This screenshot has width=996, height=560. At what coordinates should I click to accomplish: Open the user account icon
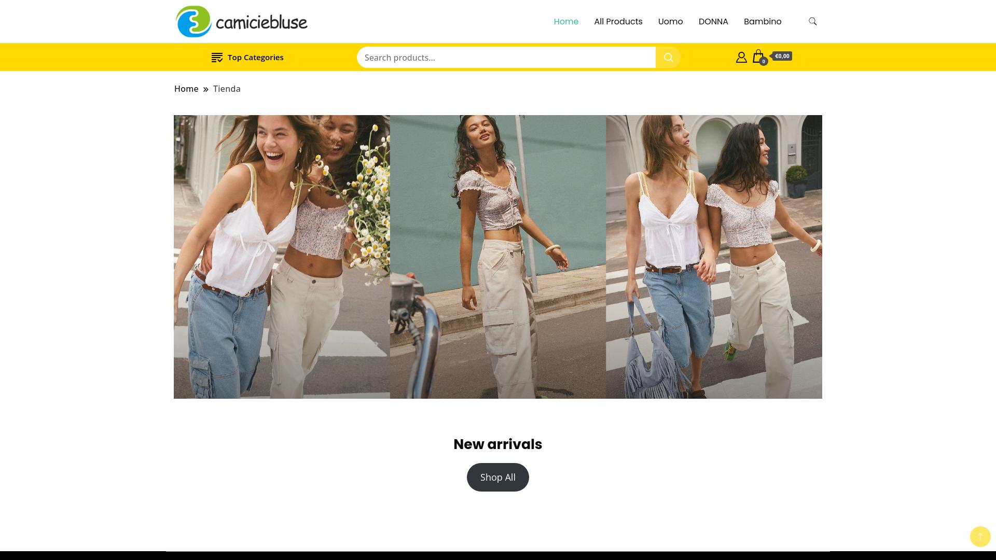741,58
